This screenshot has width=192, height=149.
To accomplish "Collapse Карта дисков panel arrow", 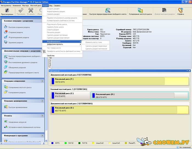I will click(x=187, y=71).
